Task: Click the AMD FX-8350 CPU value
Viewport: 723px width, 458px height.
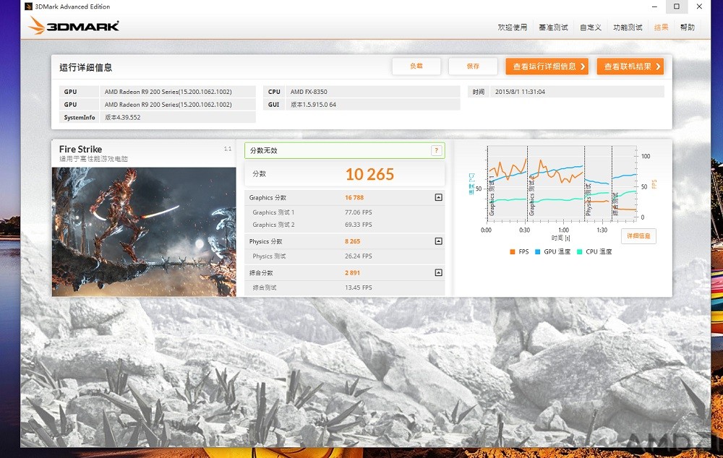Action: tap(309, 92)
